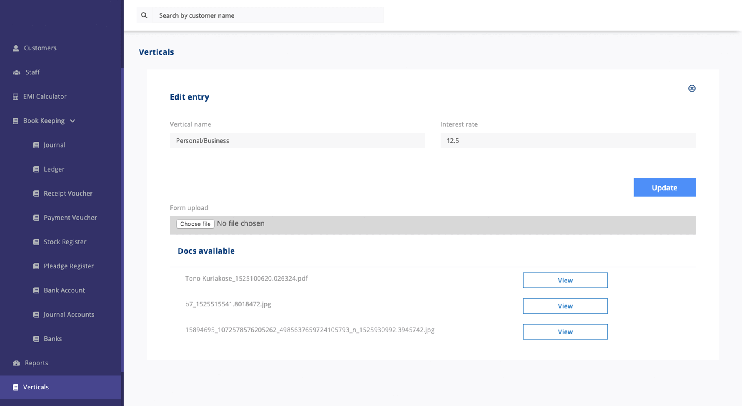The width and height of the screenshot is (742, 406).
Task: Click the Update button
Action: (x=664, y=188)
